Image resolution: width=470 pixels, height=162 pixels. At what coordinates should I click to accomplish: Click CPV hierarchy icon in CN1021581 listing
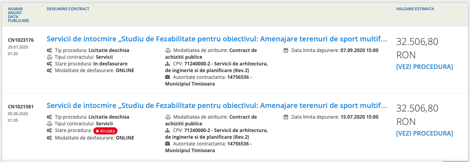click(x=168, y=130)
